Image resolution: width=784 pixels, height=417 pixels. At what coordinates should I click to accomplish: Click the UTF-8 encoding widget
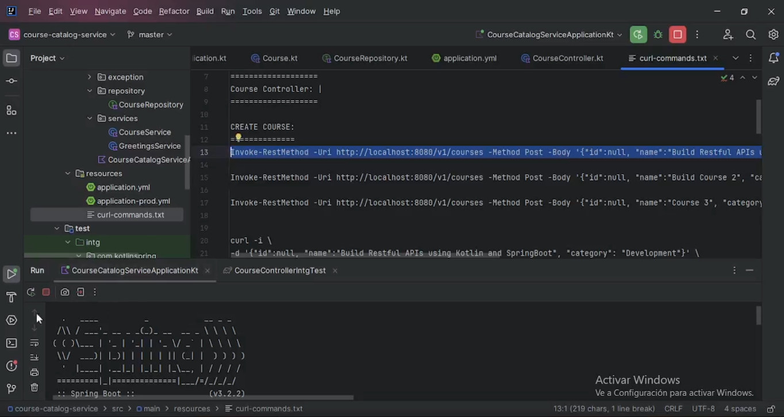point(704,409)
